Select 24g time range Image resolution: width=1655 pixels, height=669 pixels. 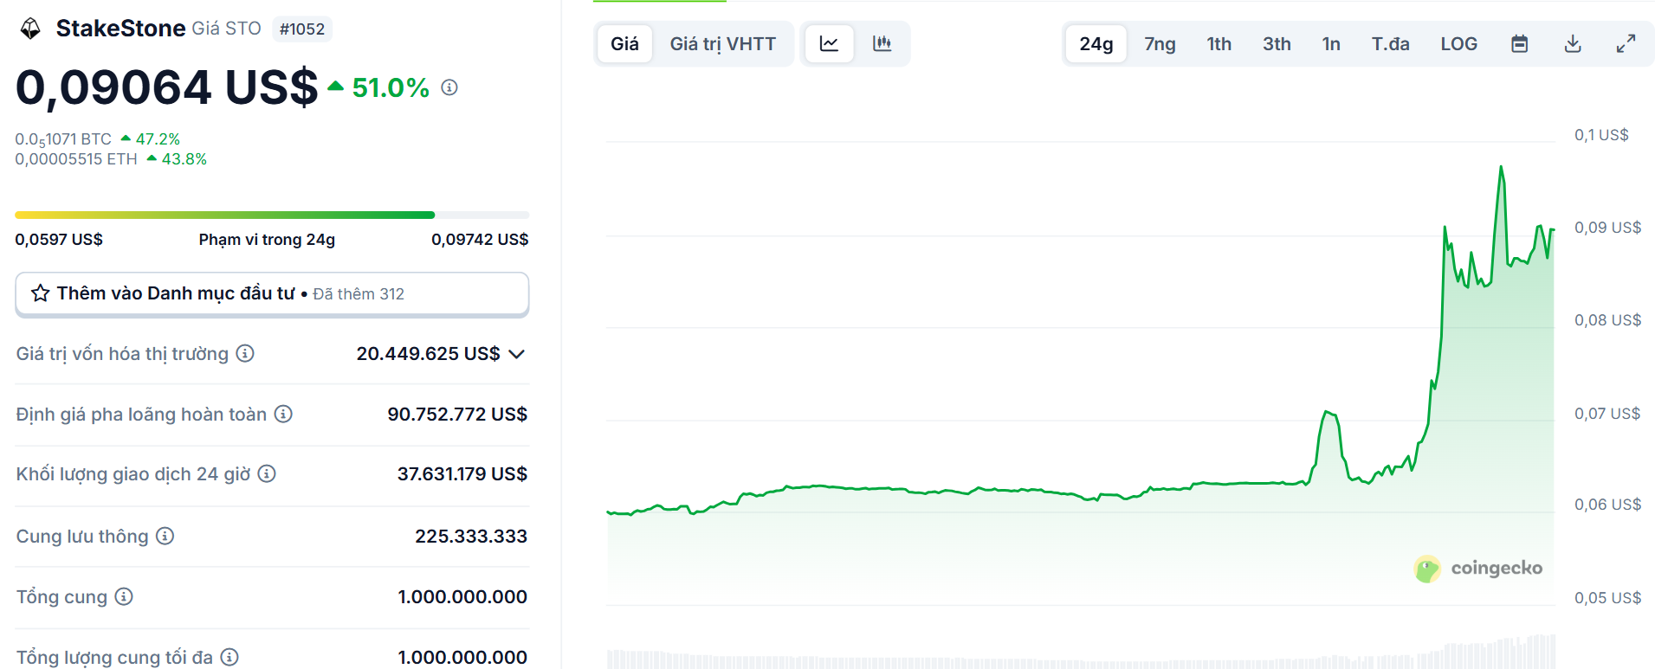1096,43
